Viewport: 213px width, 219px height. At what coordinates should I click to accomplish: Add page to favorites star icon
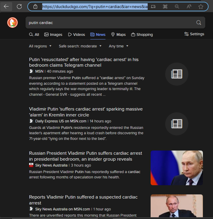(x=201, y=7)
